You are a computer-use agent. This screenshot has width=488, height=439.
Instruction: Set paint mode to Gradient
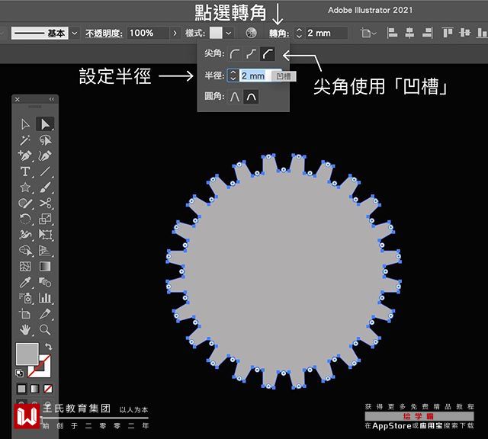pos(34,389)
